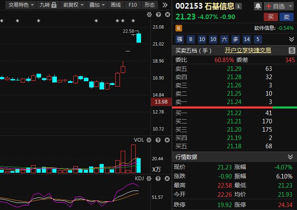Select the 买一 price 21.22
This screenshot has width=297, height=210.
pos(234,113)
